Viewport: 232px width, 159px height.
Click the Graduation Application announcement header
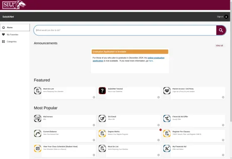click(x=130, y=52)
